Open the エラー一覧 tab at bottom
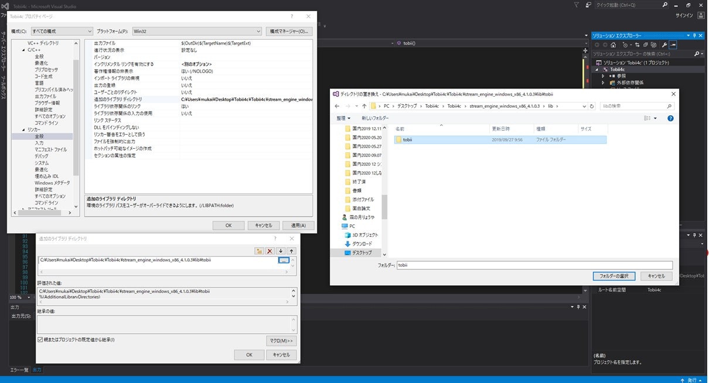The width and height of the screenshot is (709, 383). click(x=19, y=370)
